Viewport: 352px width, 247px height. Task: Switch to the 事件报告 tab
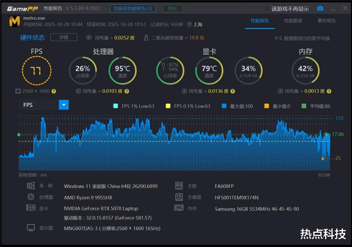point(327,21)
